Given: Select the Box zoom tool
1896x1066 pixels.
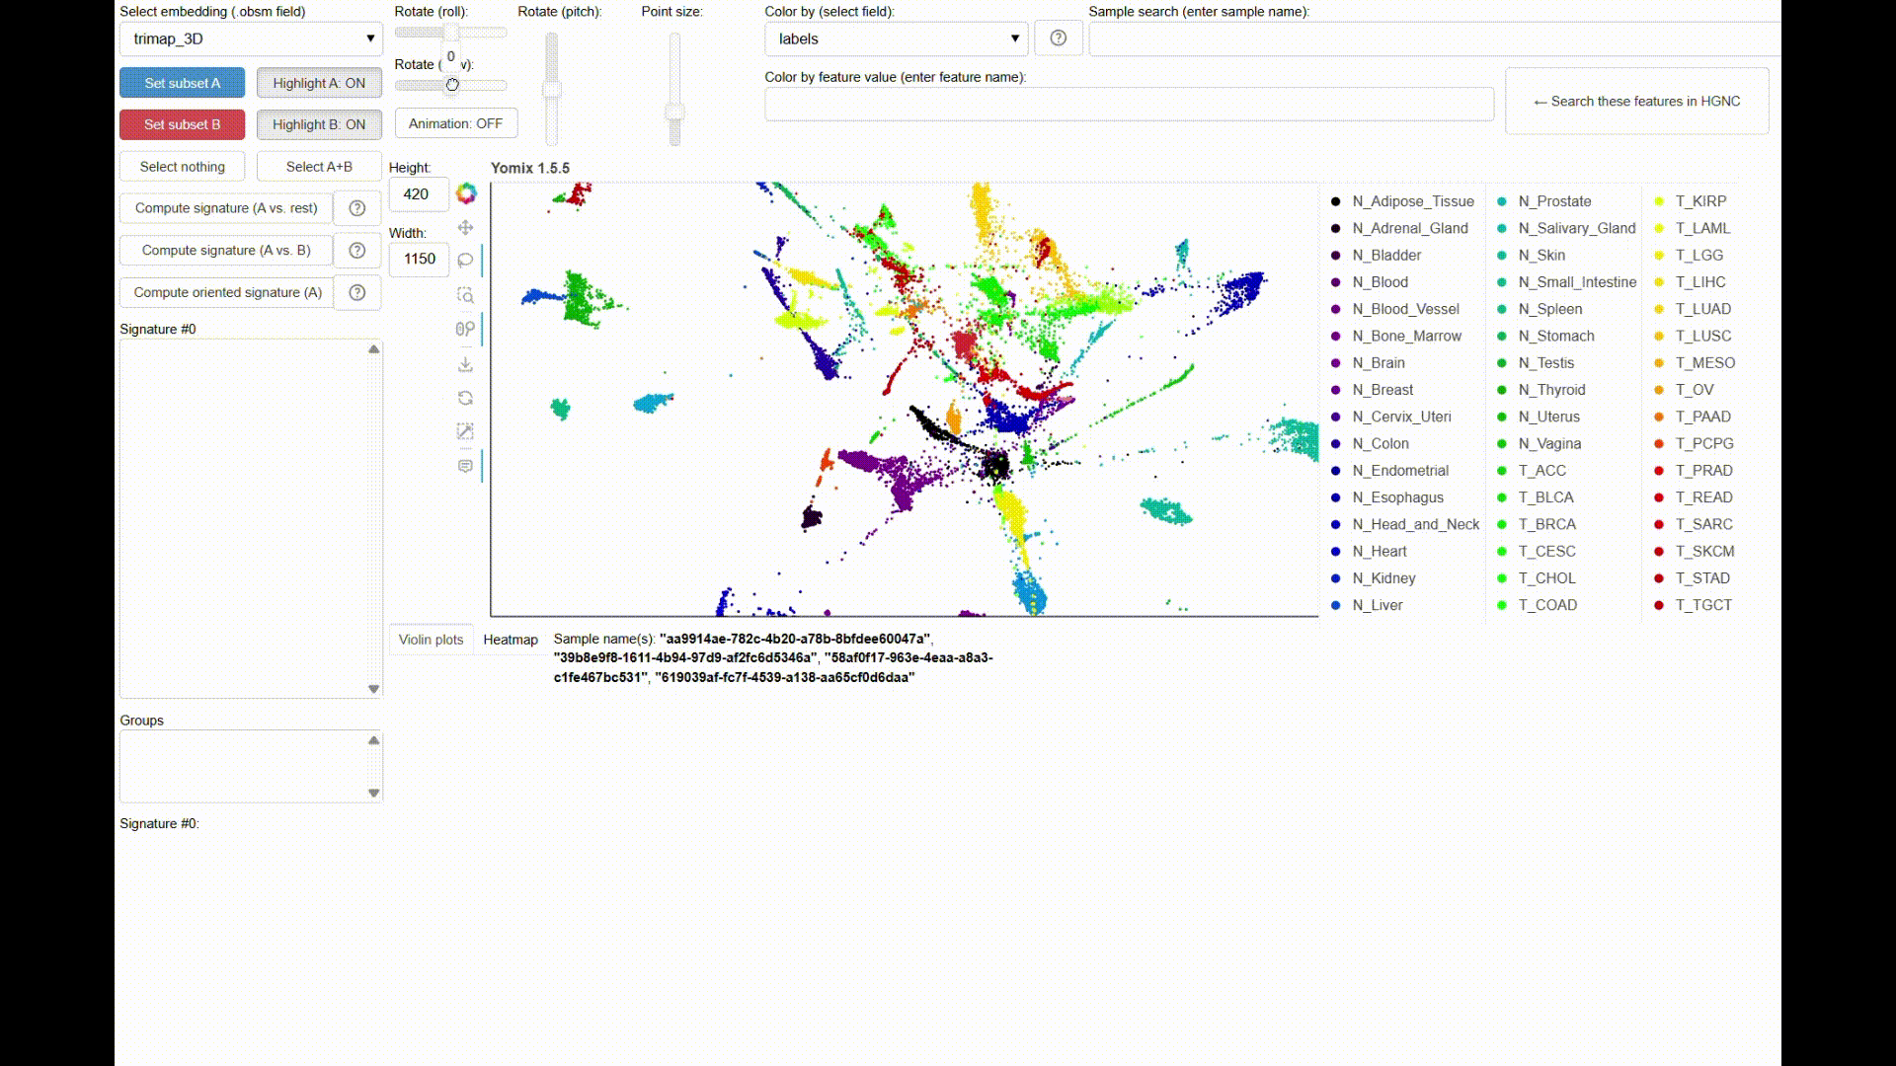Looking at the screenshot, I should point(466,295).
